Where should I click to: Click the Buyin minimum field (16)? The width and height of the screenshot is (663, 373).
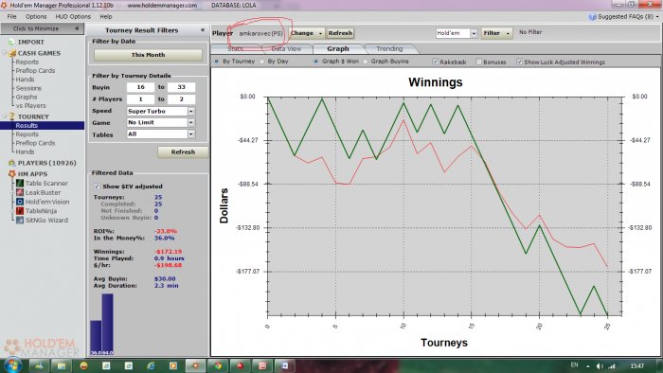tap(141, 87)
